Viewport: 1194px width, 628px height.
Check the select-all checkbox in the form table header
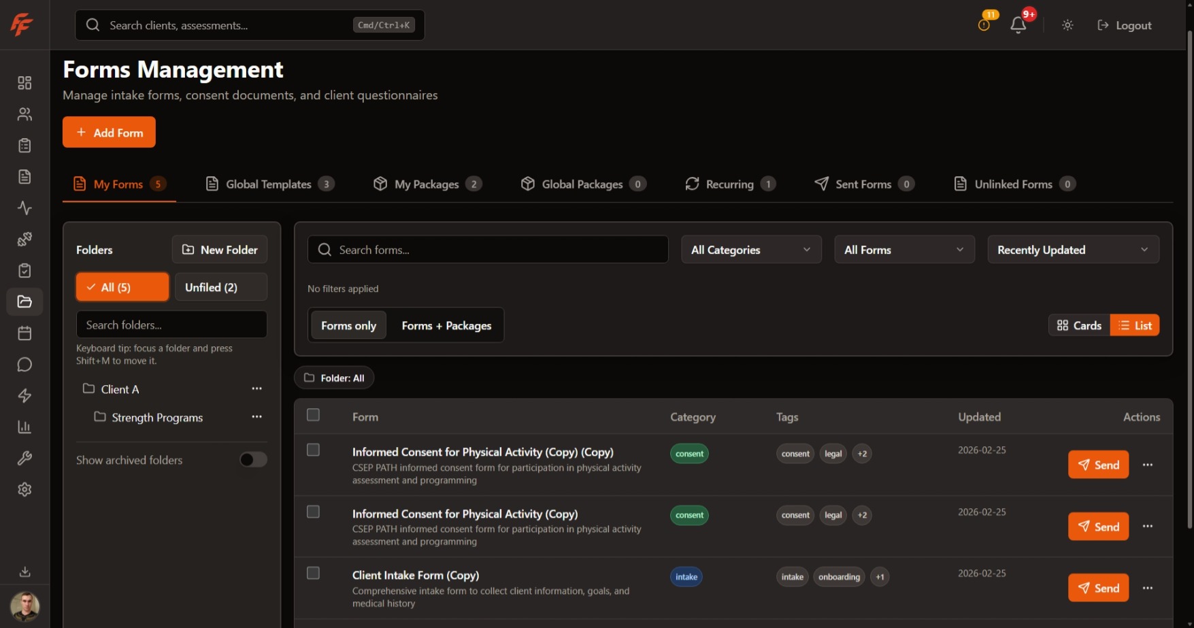pyautogui.click(x=313, y=414)
